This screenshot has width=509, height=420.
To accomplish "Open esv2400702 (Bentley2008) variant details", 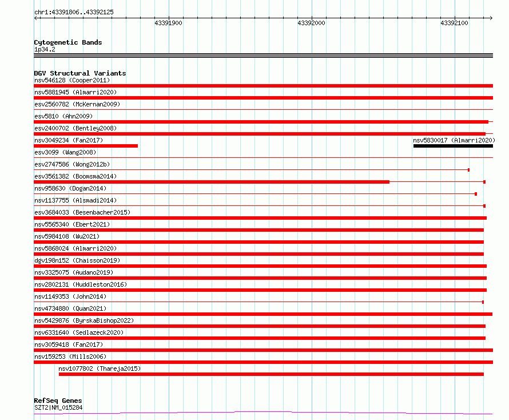I will (75, 128).
